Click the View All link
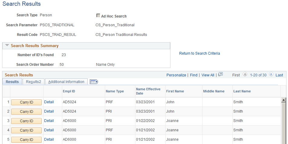The height and width of the screenshot is (144, 288). (x=208, y=75)
